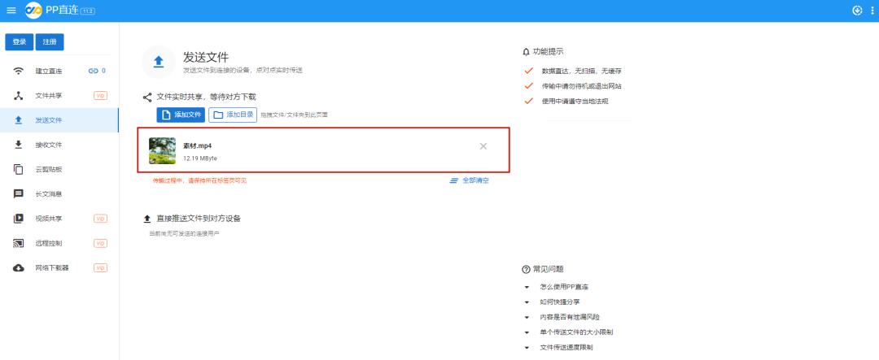Click the upload icon beside 直接推送文件到对方设备
The image size is (879, 360).
tap(147, 219)
